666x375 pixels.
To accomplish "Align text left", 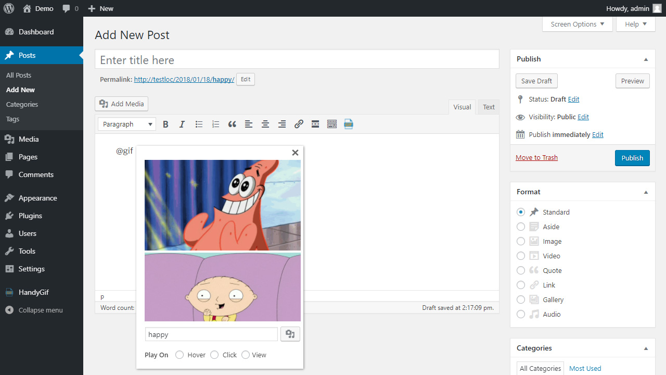I will pyautogui.click(x=249, y=124).
